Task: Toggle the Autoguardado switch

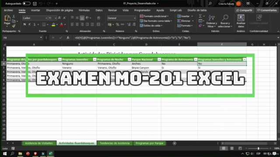Action: point(26,3)
